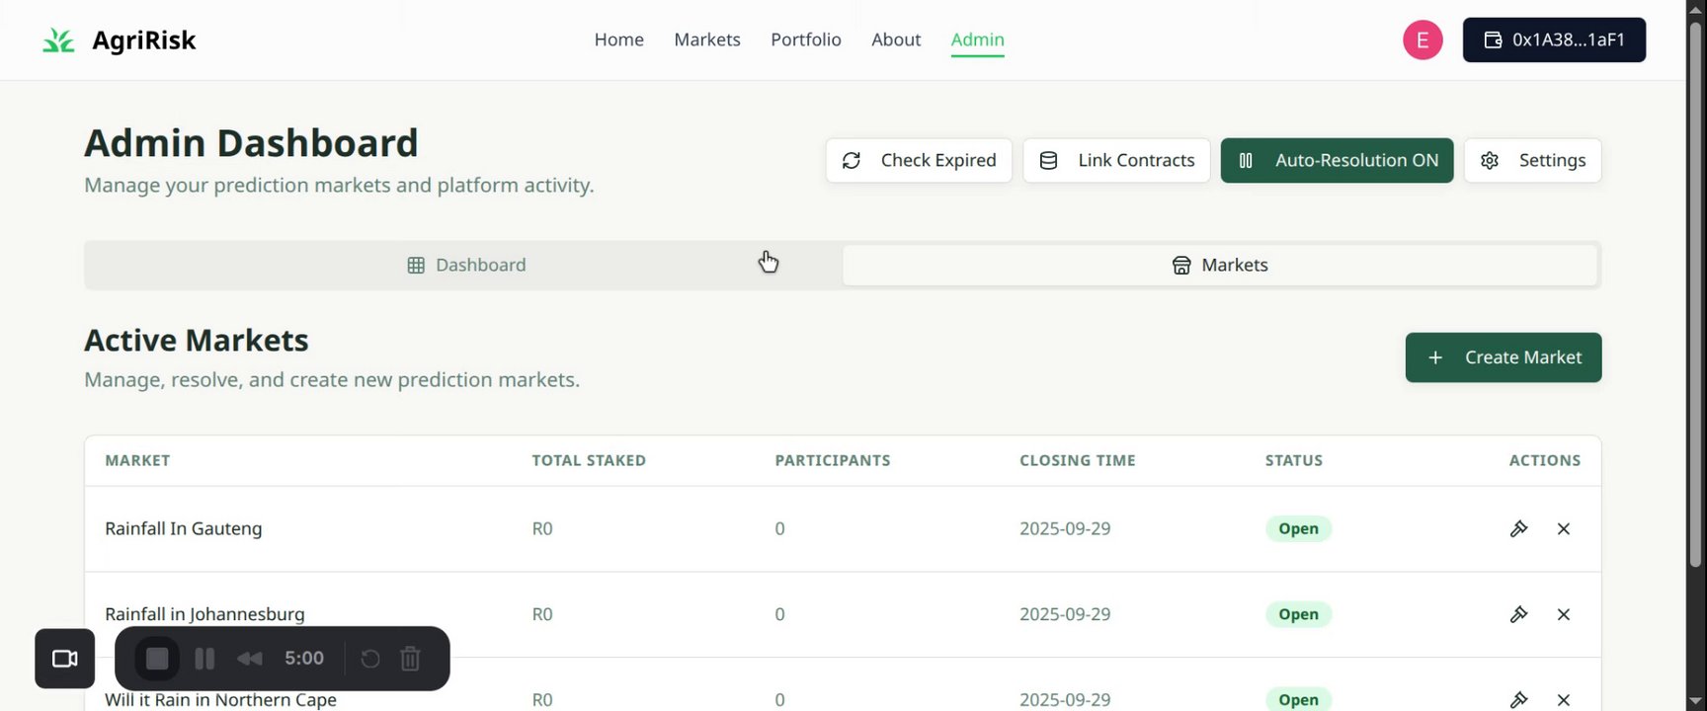
Task: Open the Portfolio page from navigation
Action: click(806, 39)
